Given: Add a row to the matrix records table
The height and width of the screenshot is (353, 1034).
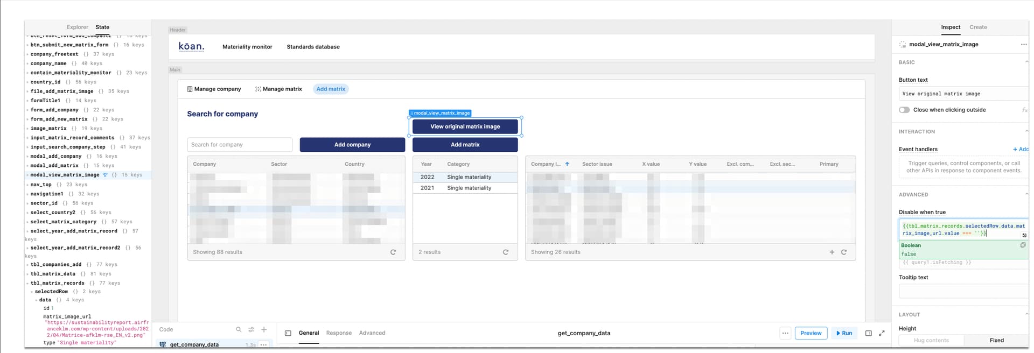Looking at the screenshot, I should point(832,252).
